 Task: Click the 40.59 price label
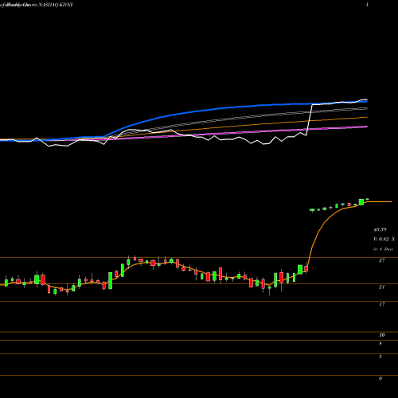point(380,229)
